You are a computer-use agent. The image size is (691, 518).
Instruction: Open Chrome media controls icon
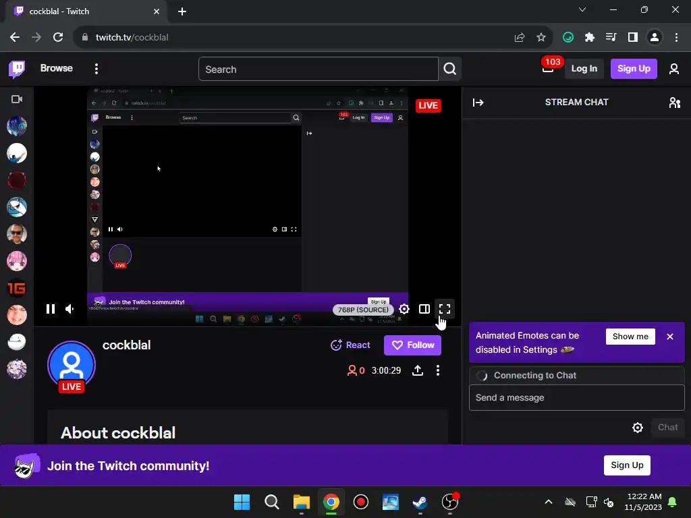coord(611,38)
